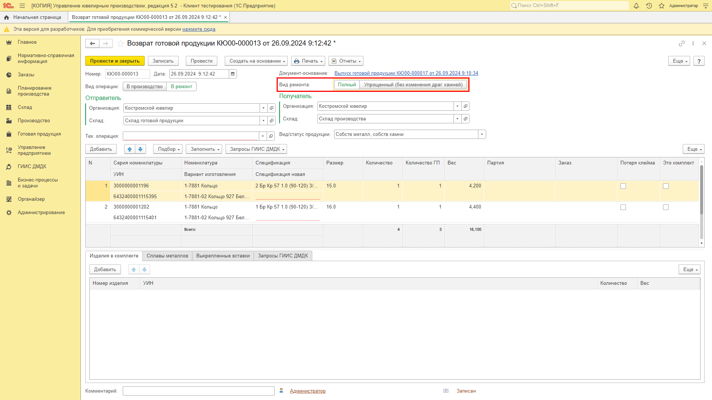Open ГИИС ДМДК section in sidebar
Screen dimensions: 712x400
32,167
